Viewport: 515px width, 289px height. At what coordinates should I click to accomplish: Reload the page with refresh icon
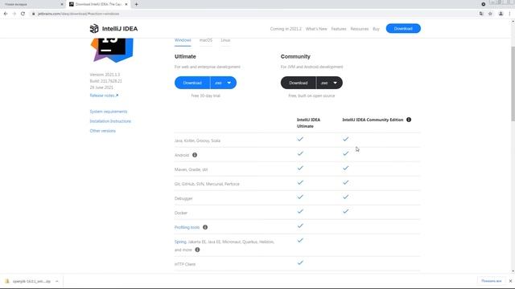23,14
